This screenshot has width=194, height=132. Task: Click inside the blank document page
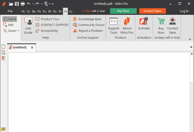pyautogui.click(x=99, y=92)
